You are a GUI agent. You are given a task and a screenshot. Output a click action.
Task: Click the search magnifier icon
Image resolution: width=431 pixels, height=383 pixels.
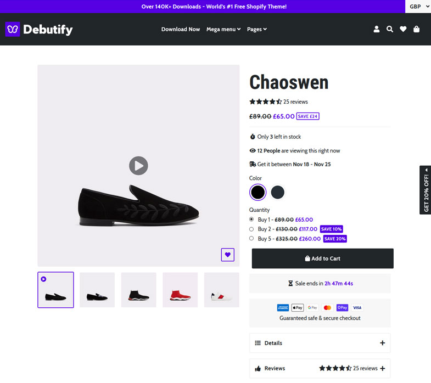click(x=390, y=29)
